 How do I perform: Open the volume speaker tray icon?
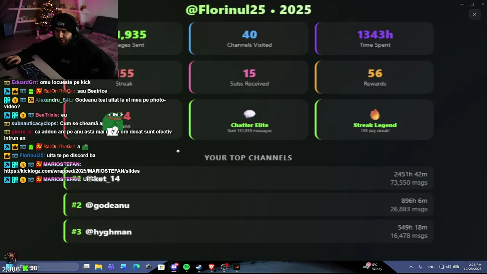click(449, 267)
